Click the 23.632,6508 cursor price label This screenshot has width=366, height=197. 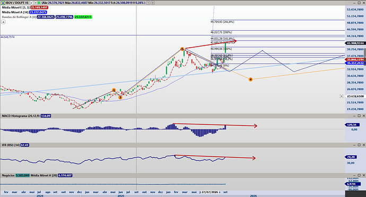355,96
